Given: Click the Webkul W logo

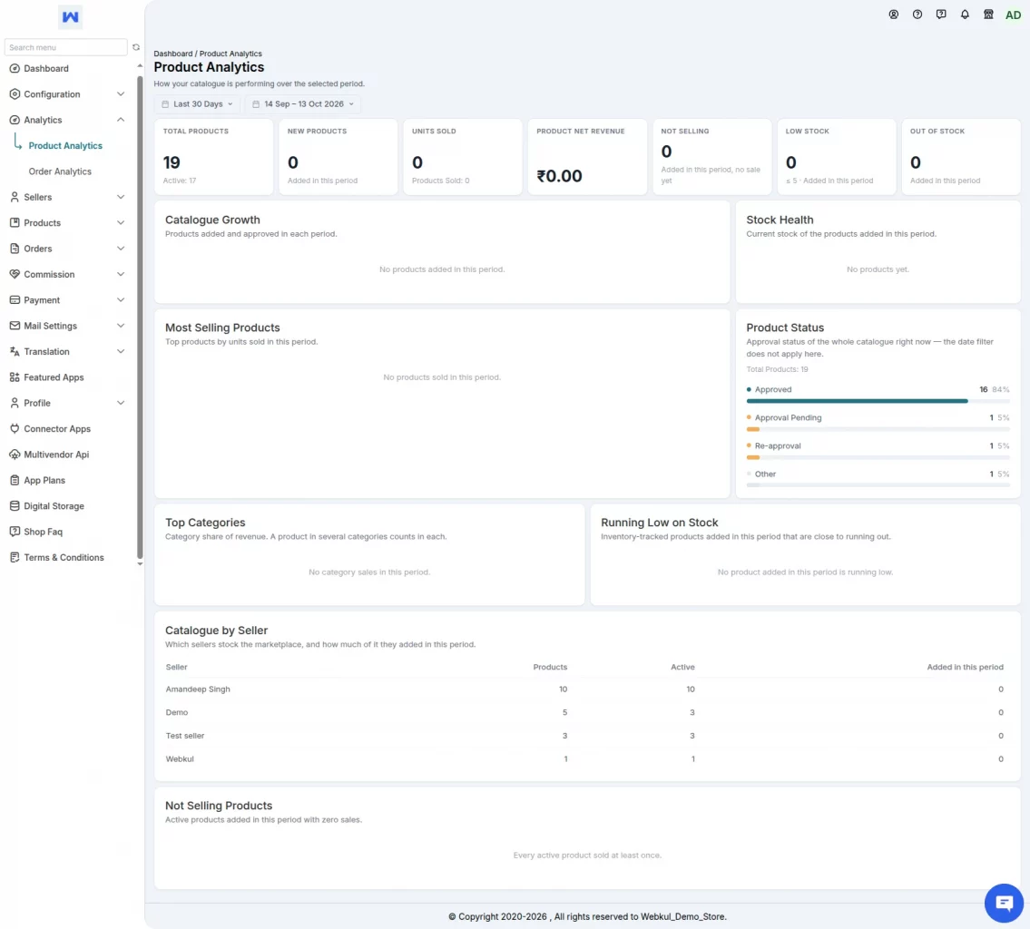Looking at the screenshot, I should click(70, 17).
